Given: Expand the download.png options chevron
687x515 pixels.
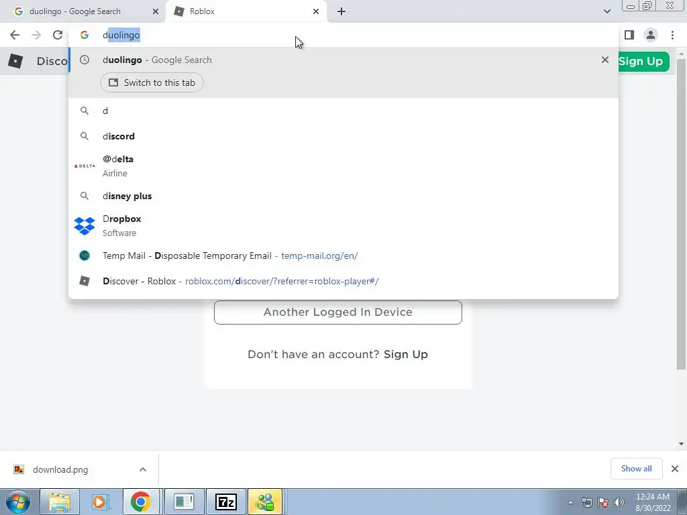Looking at the screenshot, I should pos(142,469).
